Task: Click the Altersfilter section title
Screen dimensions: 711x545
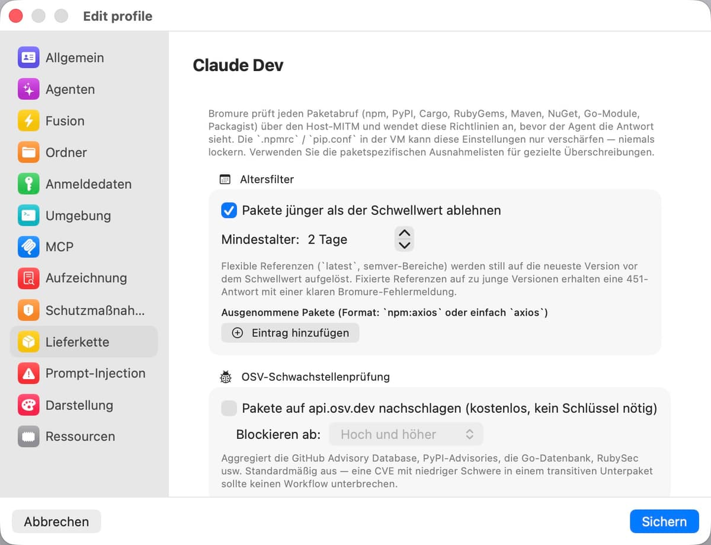Action: tap(267, 179)
